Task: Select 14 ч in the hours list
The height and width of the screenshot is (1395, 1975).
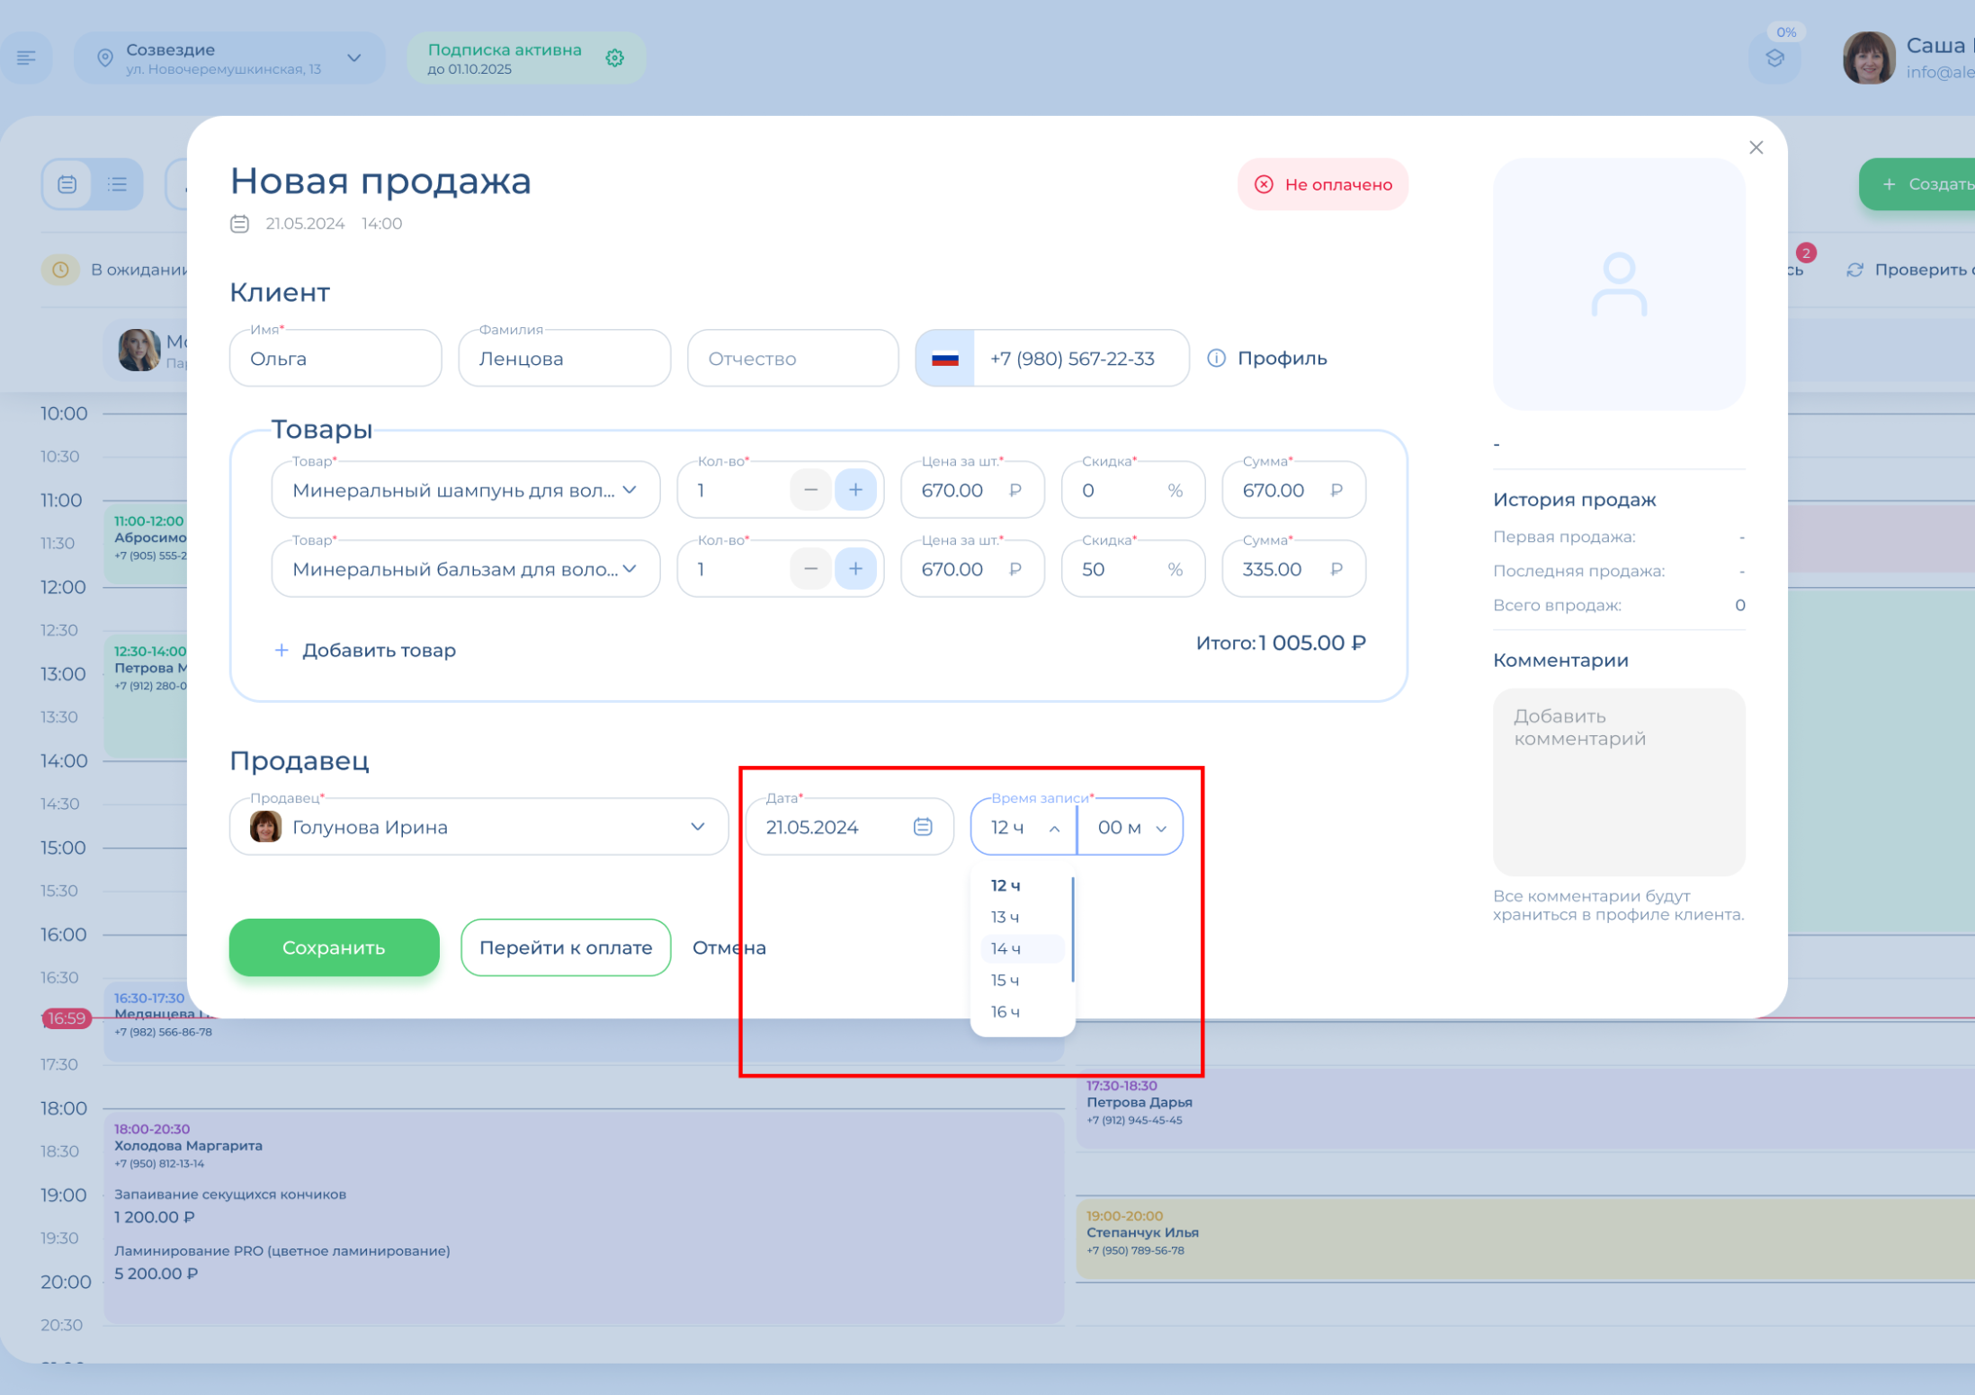Action: [x=1006, y=948]
